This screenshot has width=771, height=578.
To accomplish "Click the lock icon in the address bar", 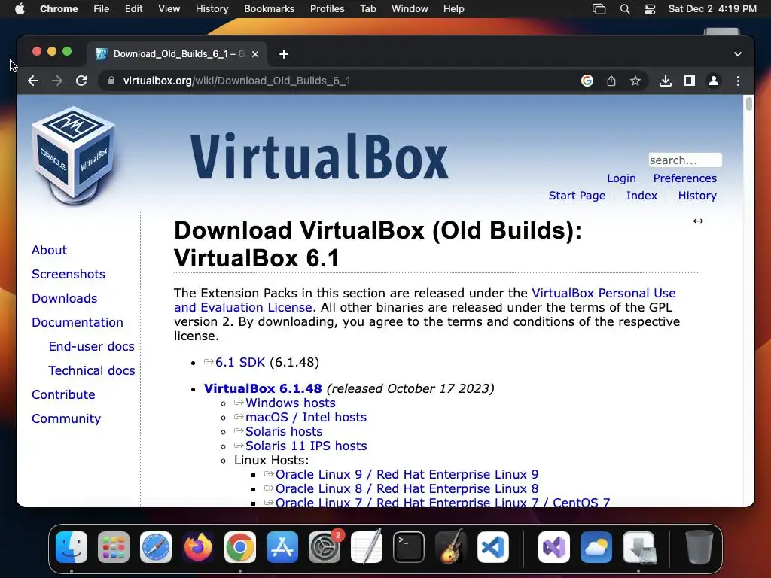I will click(111, 81).
